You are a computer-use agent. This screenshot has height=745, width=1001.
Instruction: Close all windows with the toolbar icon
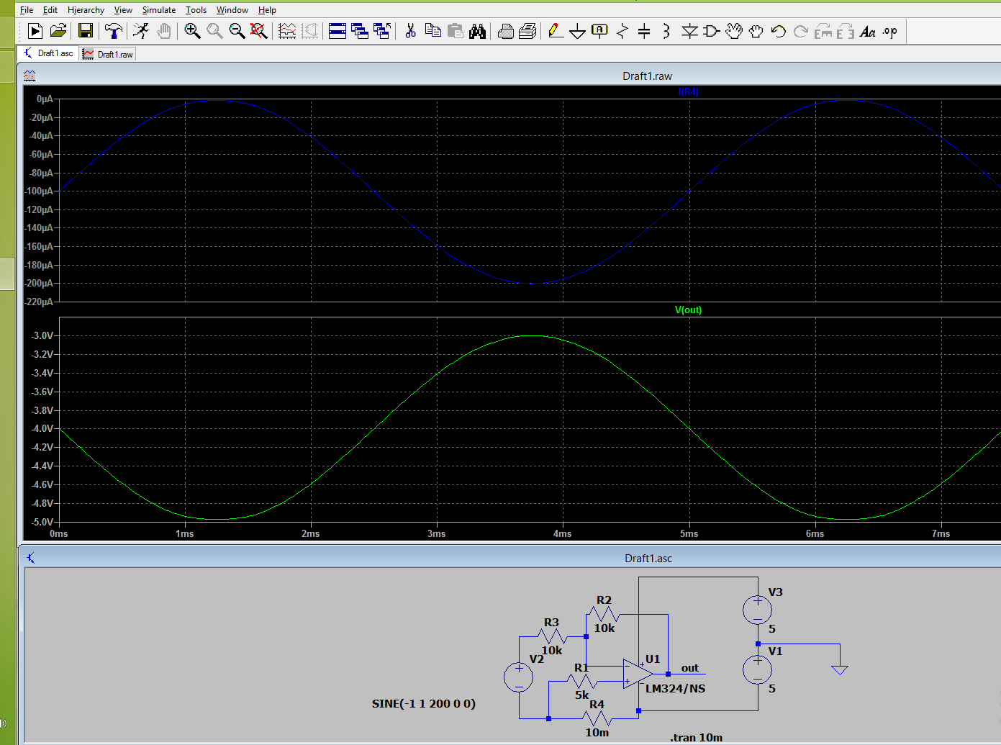pyautogui.click(x=382, y=31)
